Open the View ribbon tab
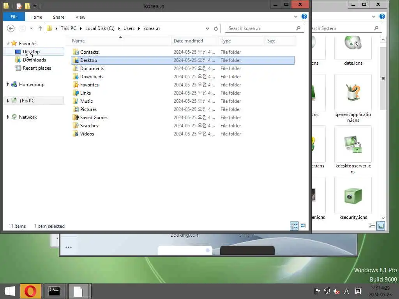The height and width of the screenshot is (299, 399). click(x=80, y=17)
